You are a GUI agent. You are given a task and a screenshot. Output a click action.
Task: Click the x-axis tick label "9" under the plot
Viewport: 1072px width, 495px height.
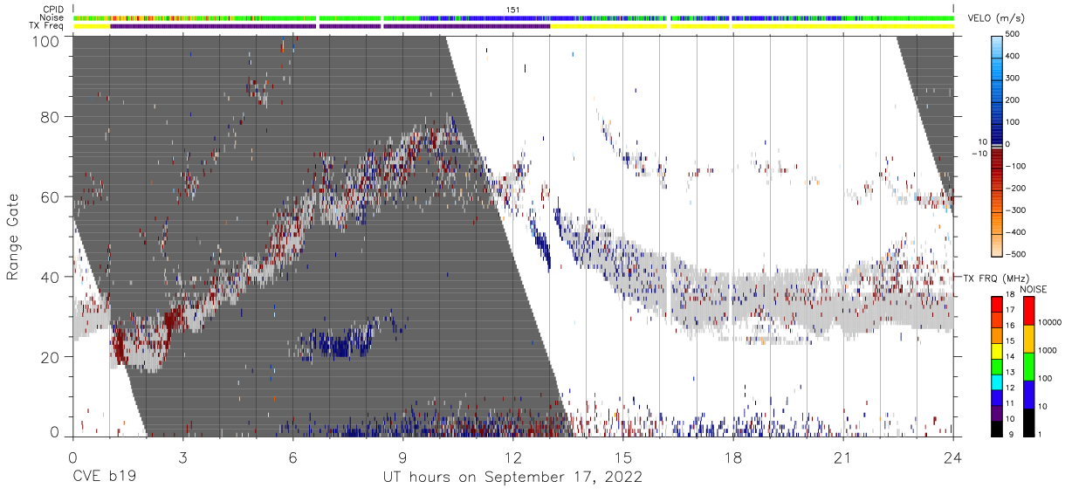coord(402,457)
